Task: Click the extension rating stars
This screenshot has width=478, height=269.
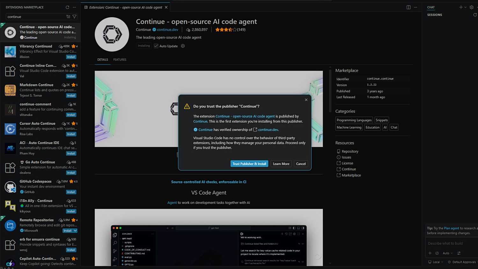Action: (226, 30)
